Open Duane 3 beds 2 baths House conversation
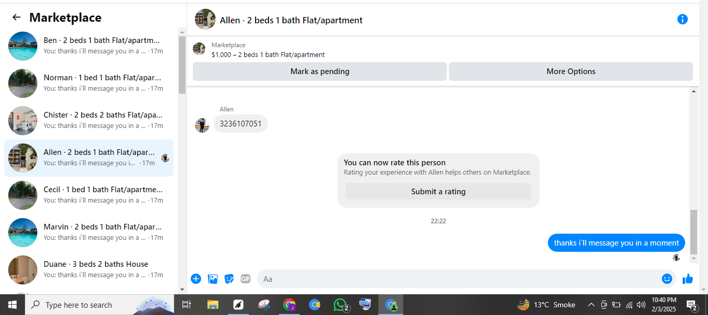This screenshot has height=315, width=708. pos(89,269)
